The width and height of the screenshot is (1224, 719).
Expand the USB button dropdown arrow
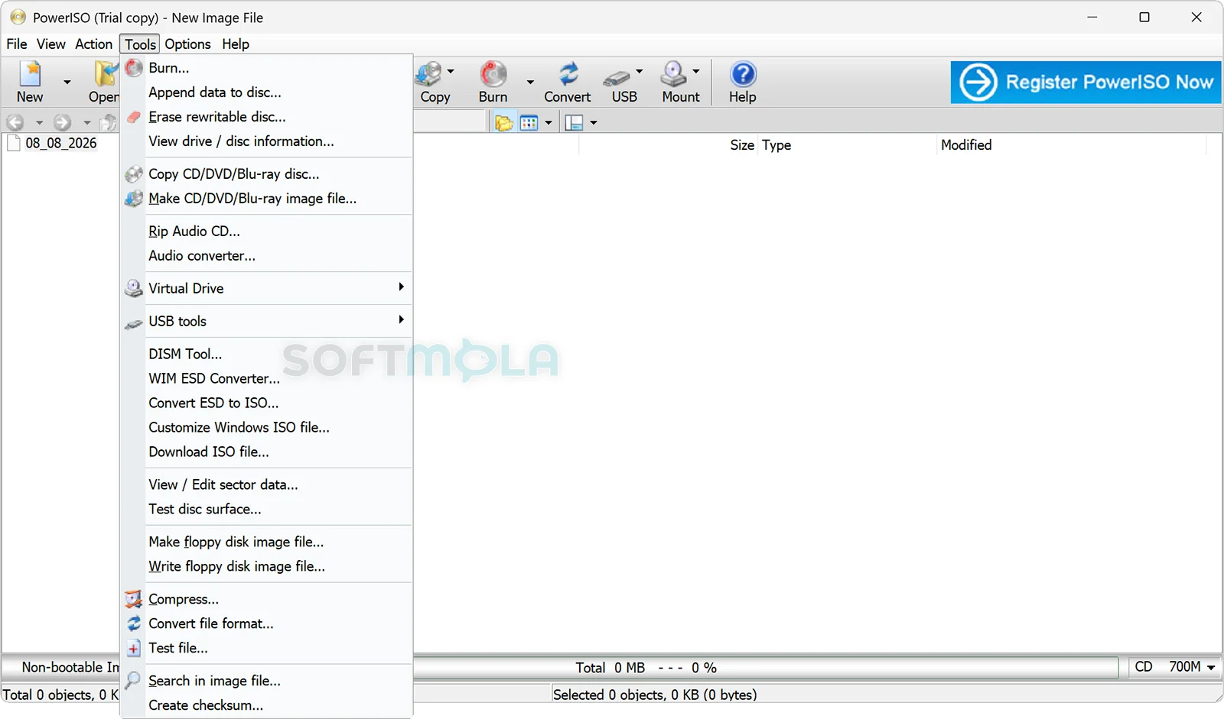640,71
